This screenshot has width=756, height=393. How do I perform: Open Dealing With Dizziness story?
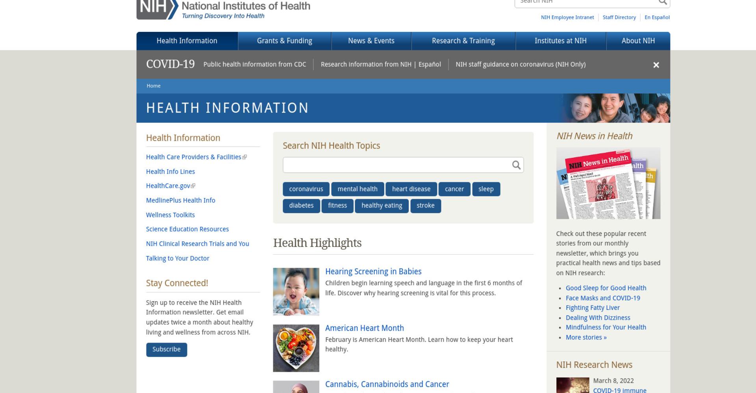coord(598,318)
